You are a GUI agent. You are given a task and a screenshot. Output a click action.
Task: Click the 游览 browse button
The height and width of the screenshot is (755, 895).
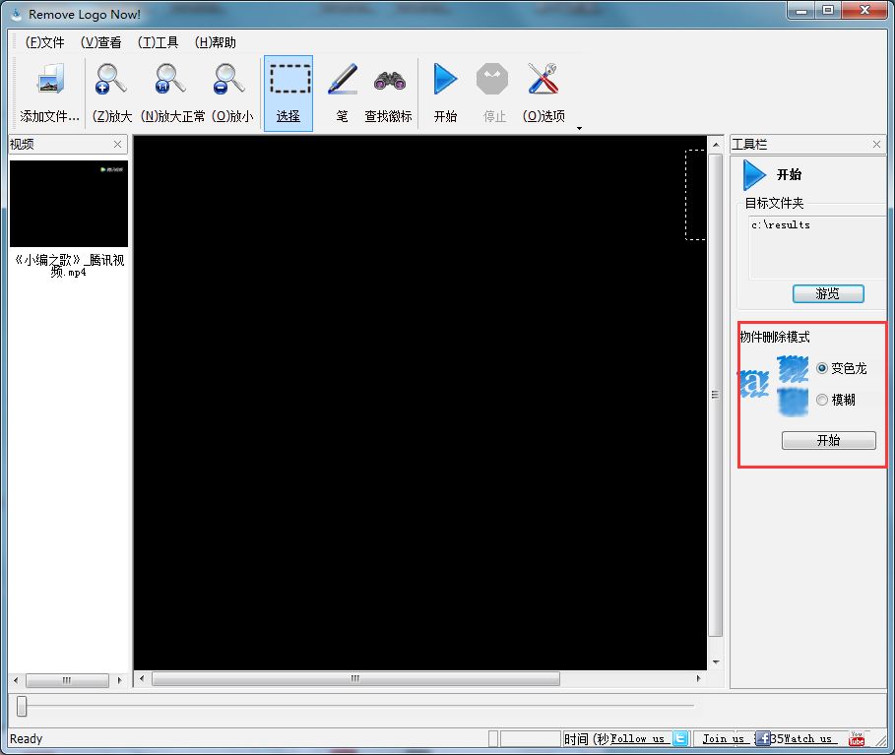pyautogui.click(x=828, y=294)
